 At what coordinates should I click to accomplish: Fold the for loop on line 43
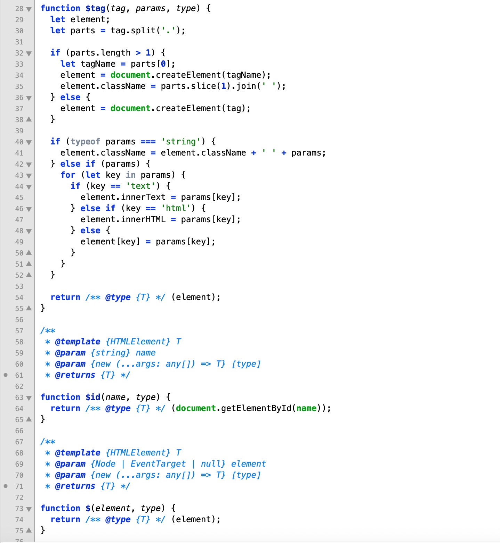point(29,176)
